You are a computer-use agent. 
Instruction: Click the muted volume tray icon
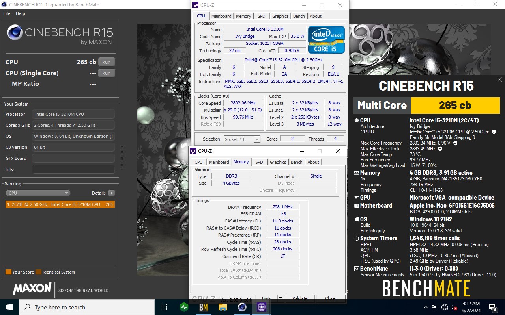454,307
